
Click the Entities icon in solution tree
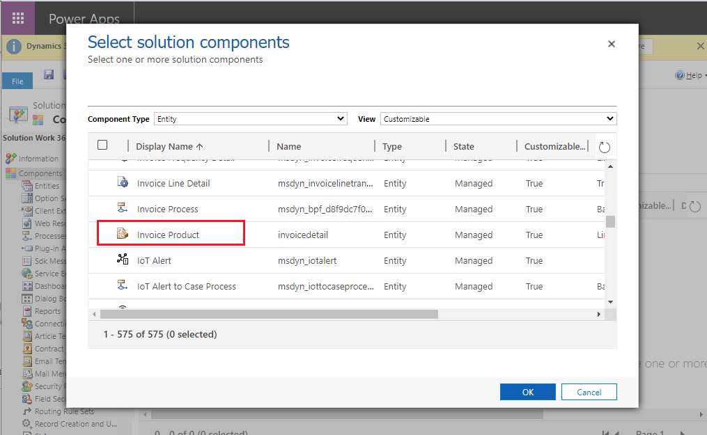(x=27, y=186)
